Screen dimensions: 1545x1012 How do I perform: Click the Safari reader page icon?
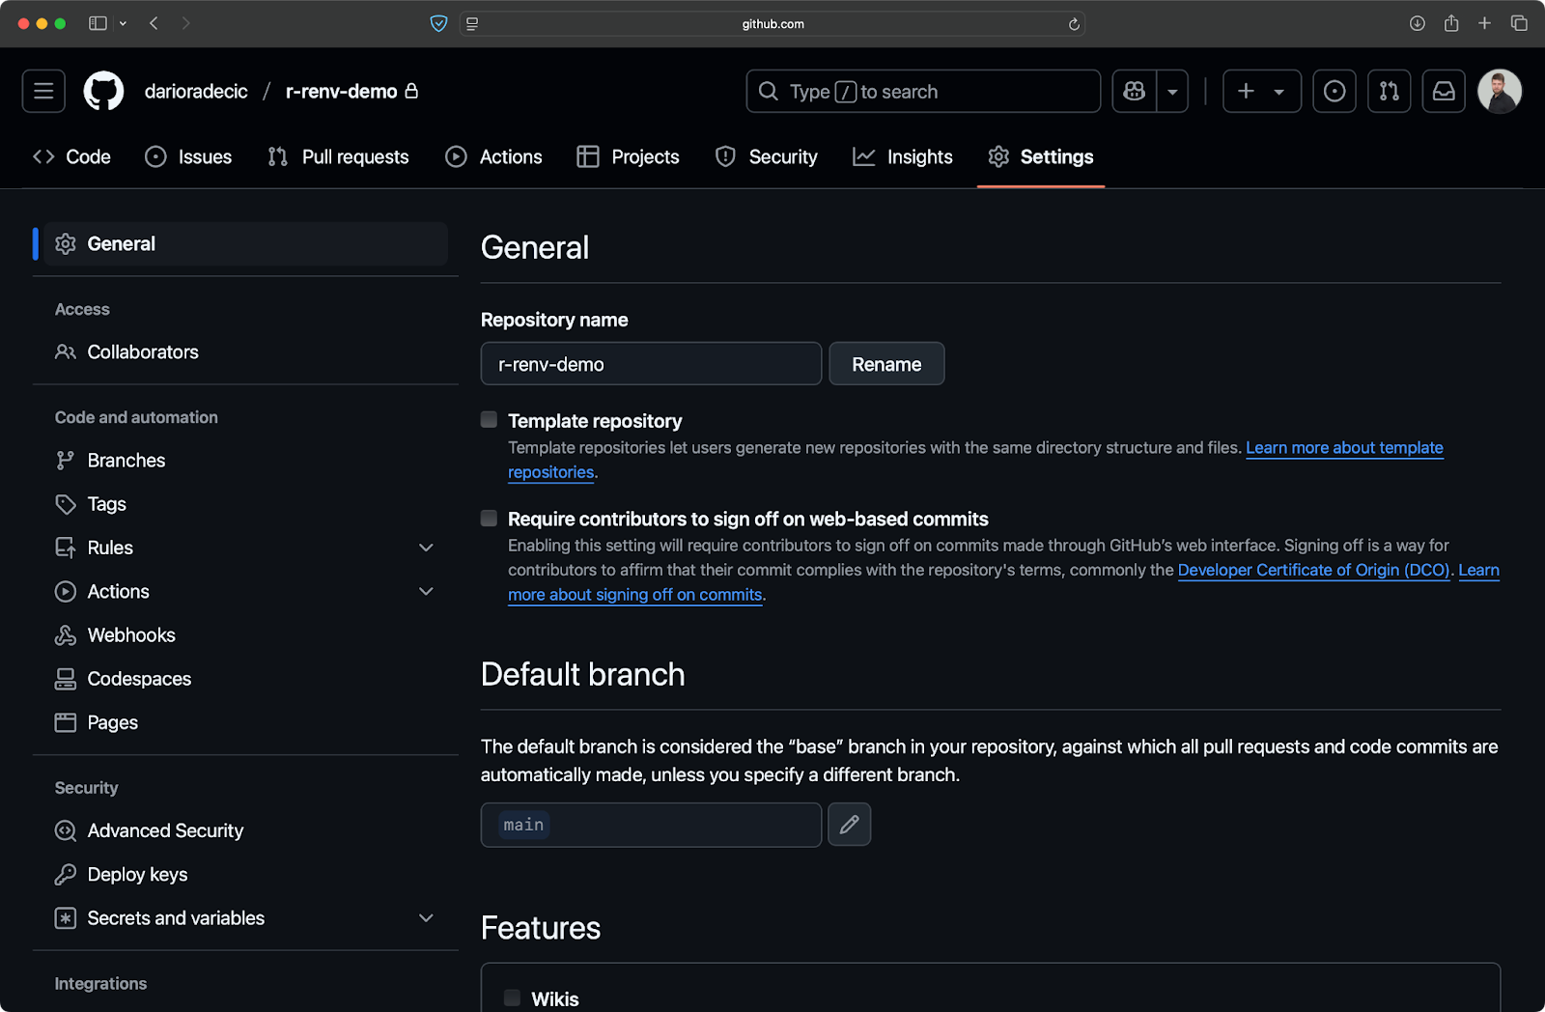(472, 24)
